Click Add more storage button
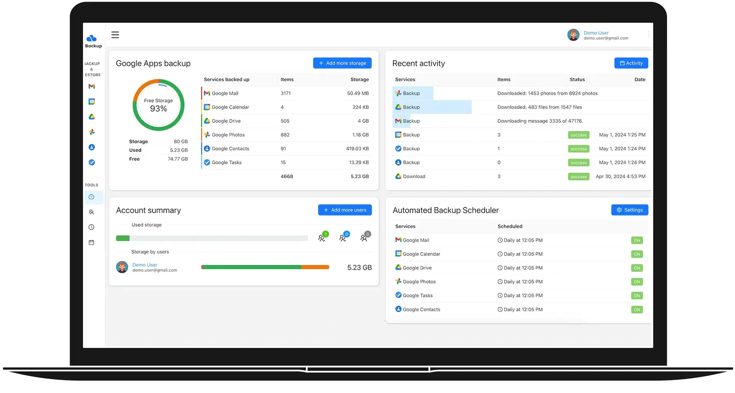 click(x=342, y=63)
